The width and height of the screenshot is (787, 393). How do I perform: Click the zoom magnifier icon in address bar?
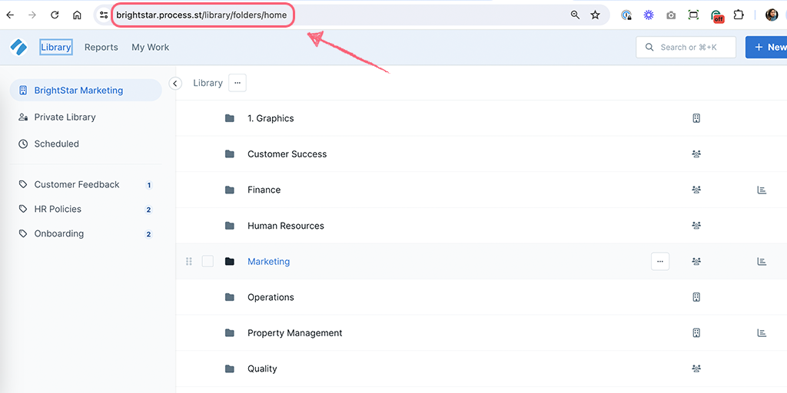[575, 15]
